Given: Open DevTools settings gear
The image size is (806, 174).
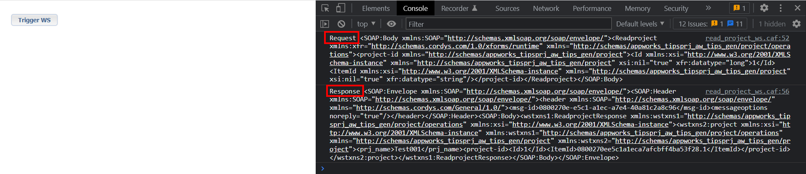Looking at the screenshot, I should tap(764, 8).
